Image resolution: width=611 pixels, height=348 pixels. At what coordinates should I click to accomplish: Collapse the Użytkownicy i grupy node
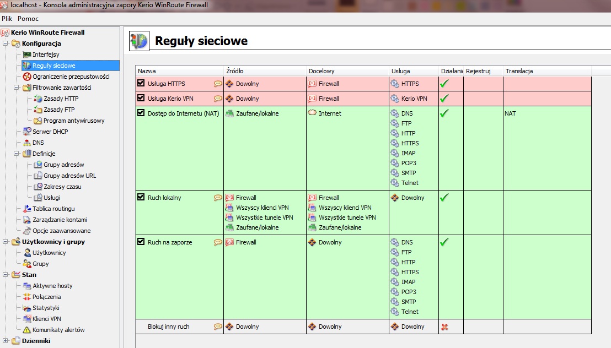tap(6, 241)
